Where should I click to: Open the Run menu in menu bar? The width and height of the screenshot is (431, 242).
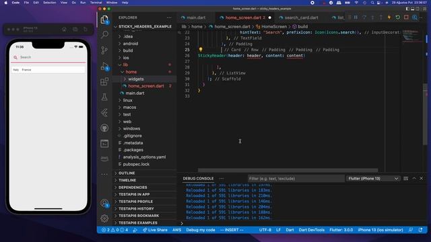(x=83, y=3)
